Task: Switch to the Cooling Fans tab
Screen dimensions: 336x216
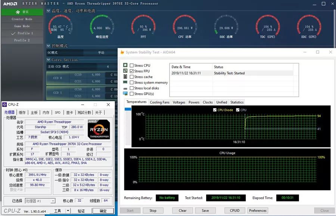Action: (159, 102)
